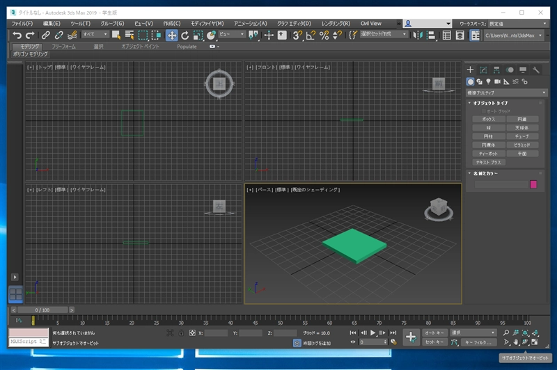Open the Modify panel tab icon
Screen dimensions: 557x370
483,70
